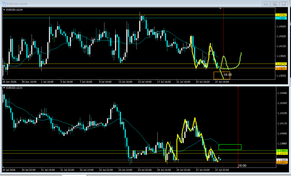Click the 1.14345 price scale value
The height and width of the screenshot is (176, 291).
[x=282, y=103]
